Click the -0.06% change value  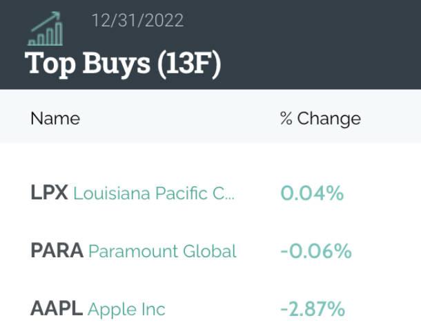316,250
